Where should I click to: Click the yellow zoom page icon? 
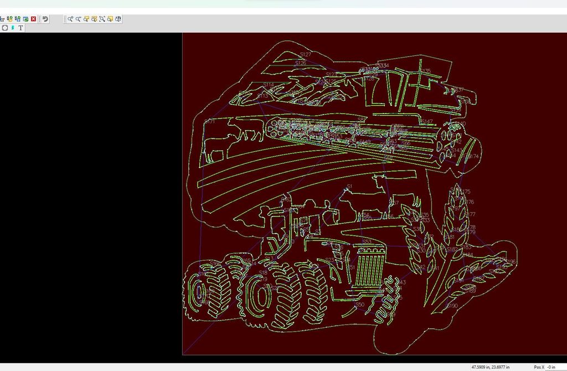pos(110,19)
